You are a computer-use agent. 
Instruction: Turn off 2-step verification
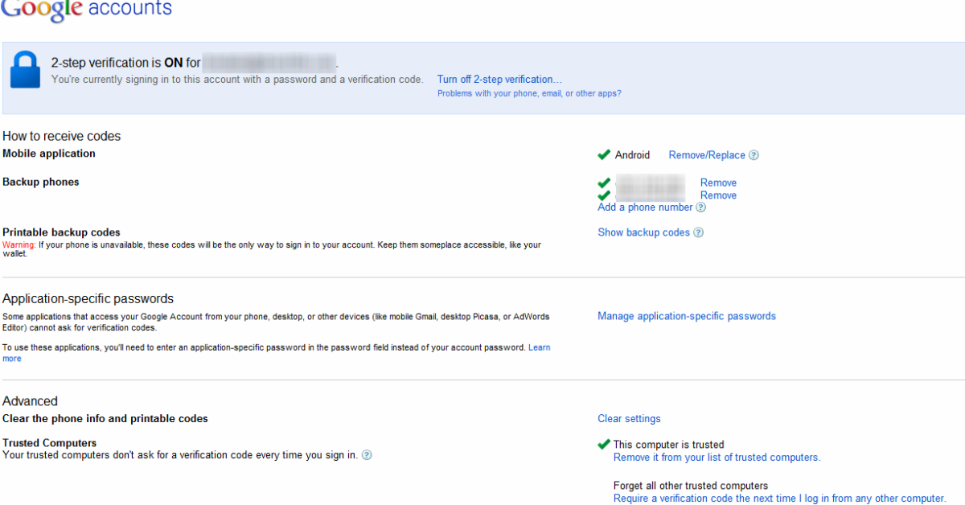499,79
